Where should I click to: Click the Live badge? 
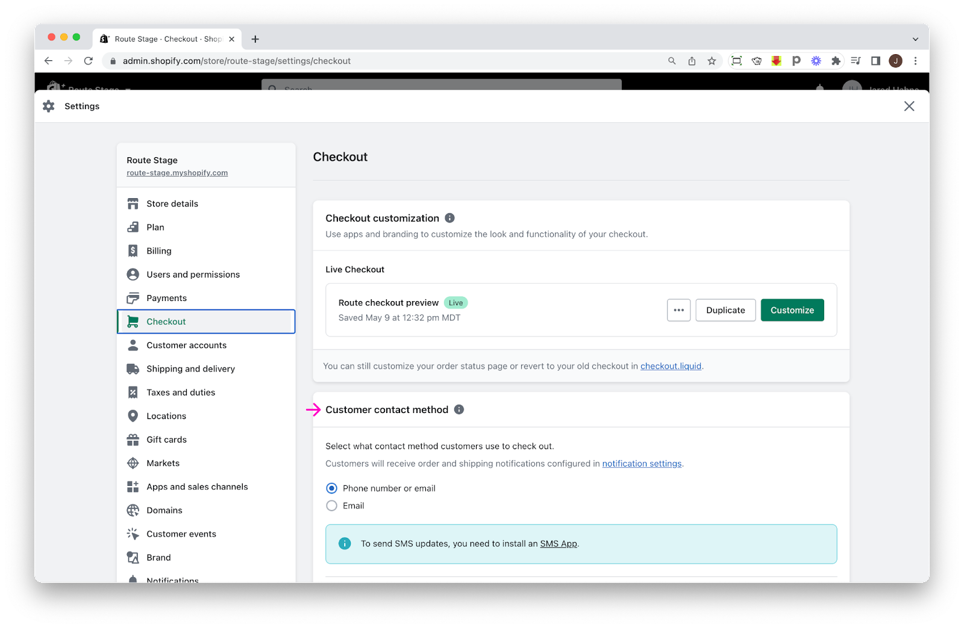[x=455, y=303]
